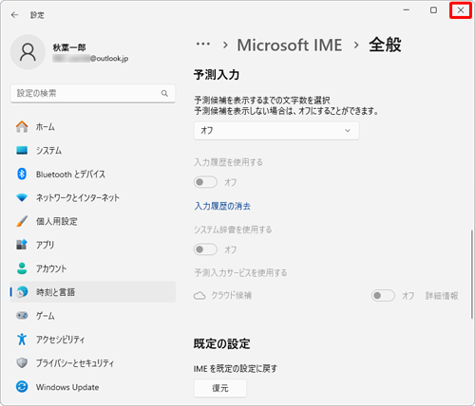The width and height of the screenshot is (475, 406).
Task: Click the globe clock icon
Action: [22, 292]
